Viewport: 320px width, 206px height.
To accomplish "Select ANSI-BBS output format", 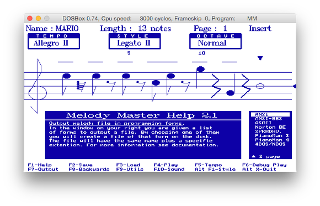I will (x=268, y=119).
